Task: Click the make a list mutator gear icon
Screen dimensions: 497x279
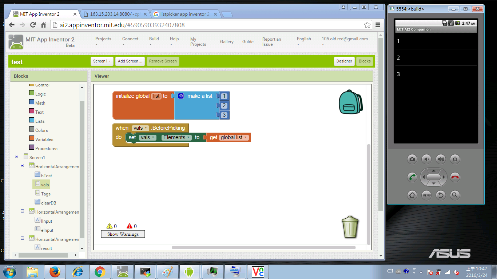Action: (x=181, y=96)
